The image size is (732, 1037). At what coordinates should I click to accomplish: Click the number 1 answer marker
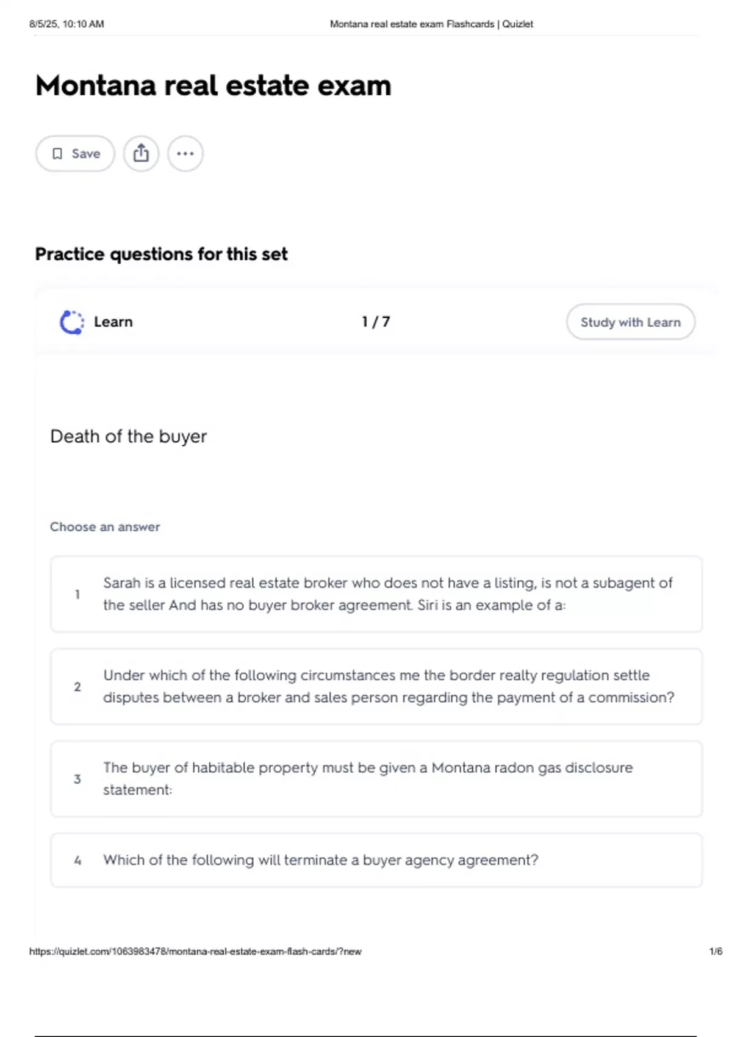77,594
